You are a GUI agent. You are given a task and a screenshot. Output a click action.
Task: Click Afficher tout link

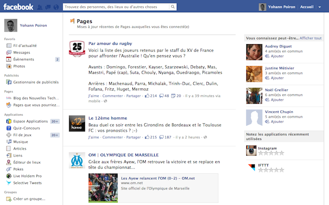pyautogui.click(x=311, y=38)
